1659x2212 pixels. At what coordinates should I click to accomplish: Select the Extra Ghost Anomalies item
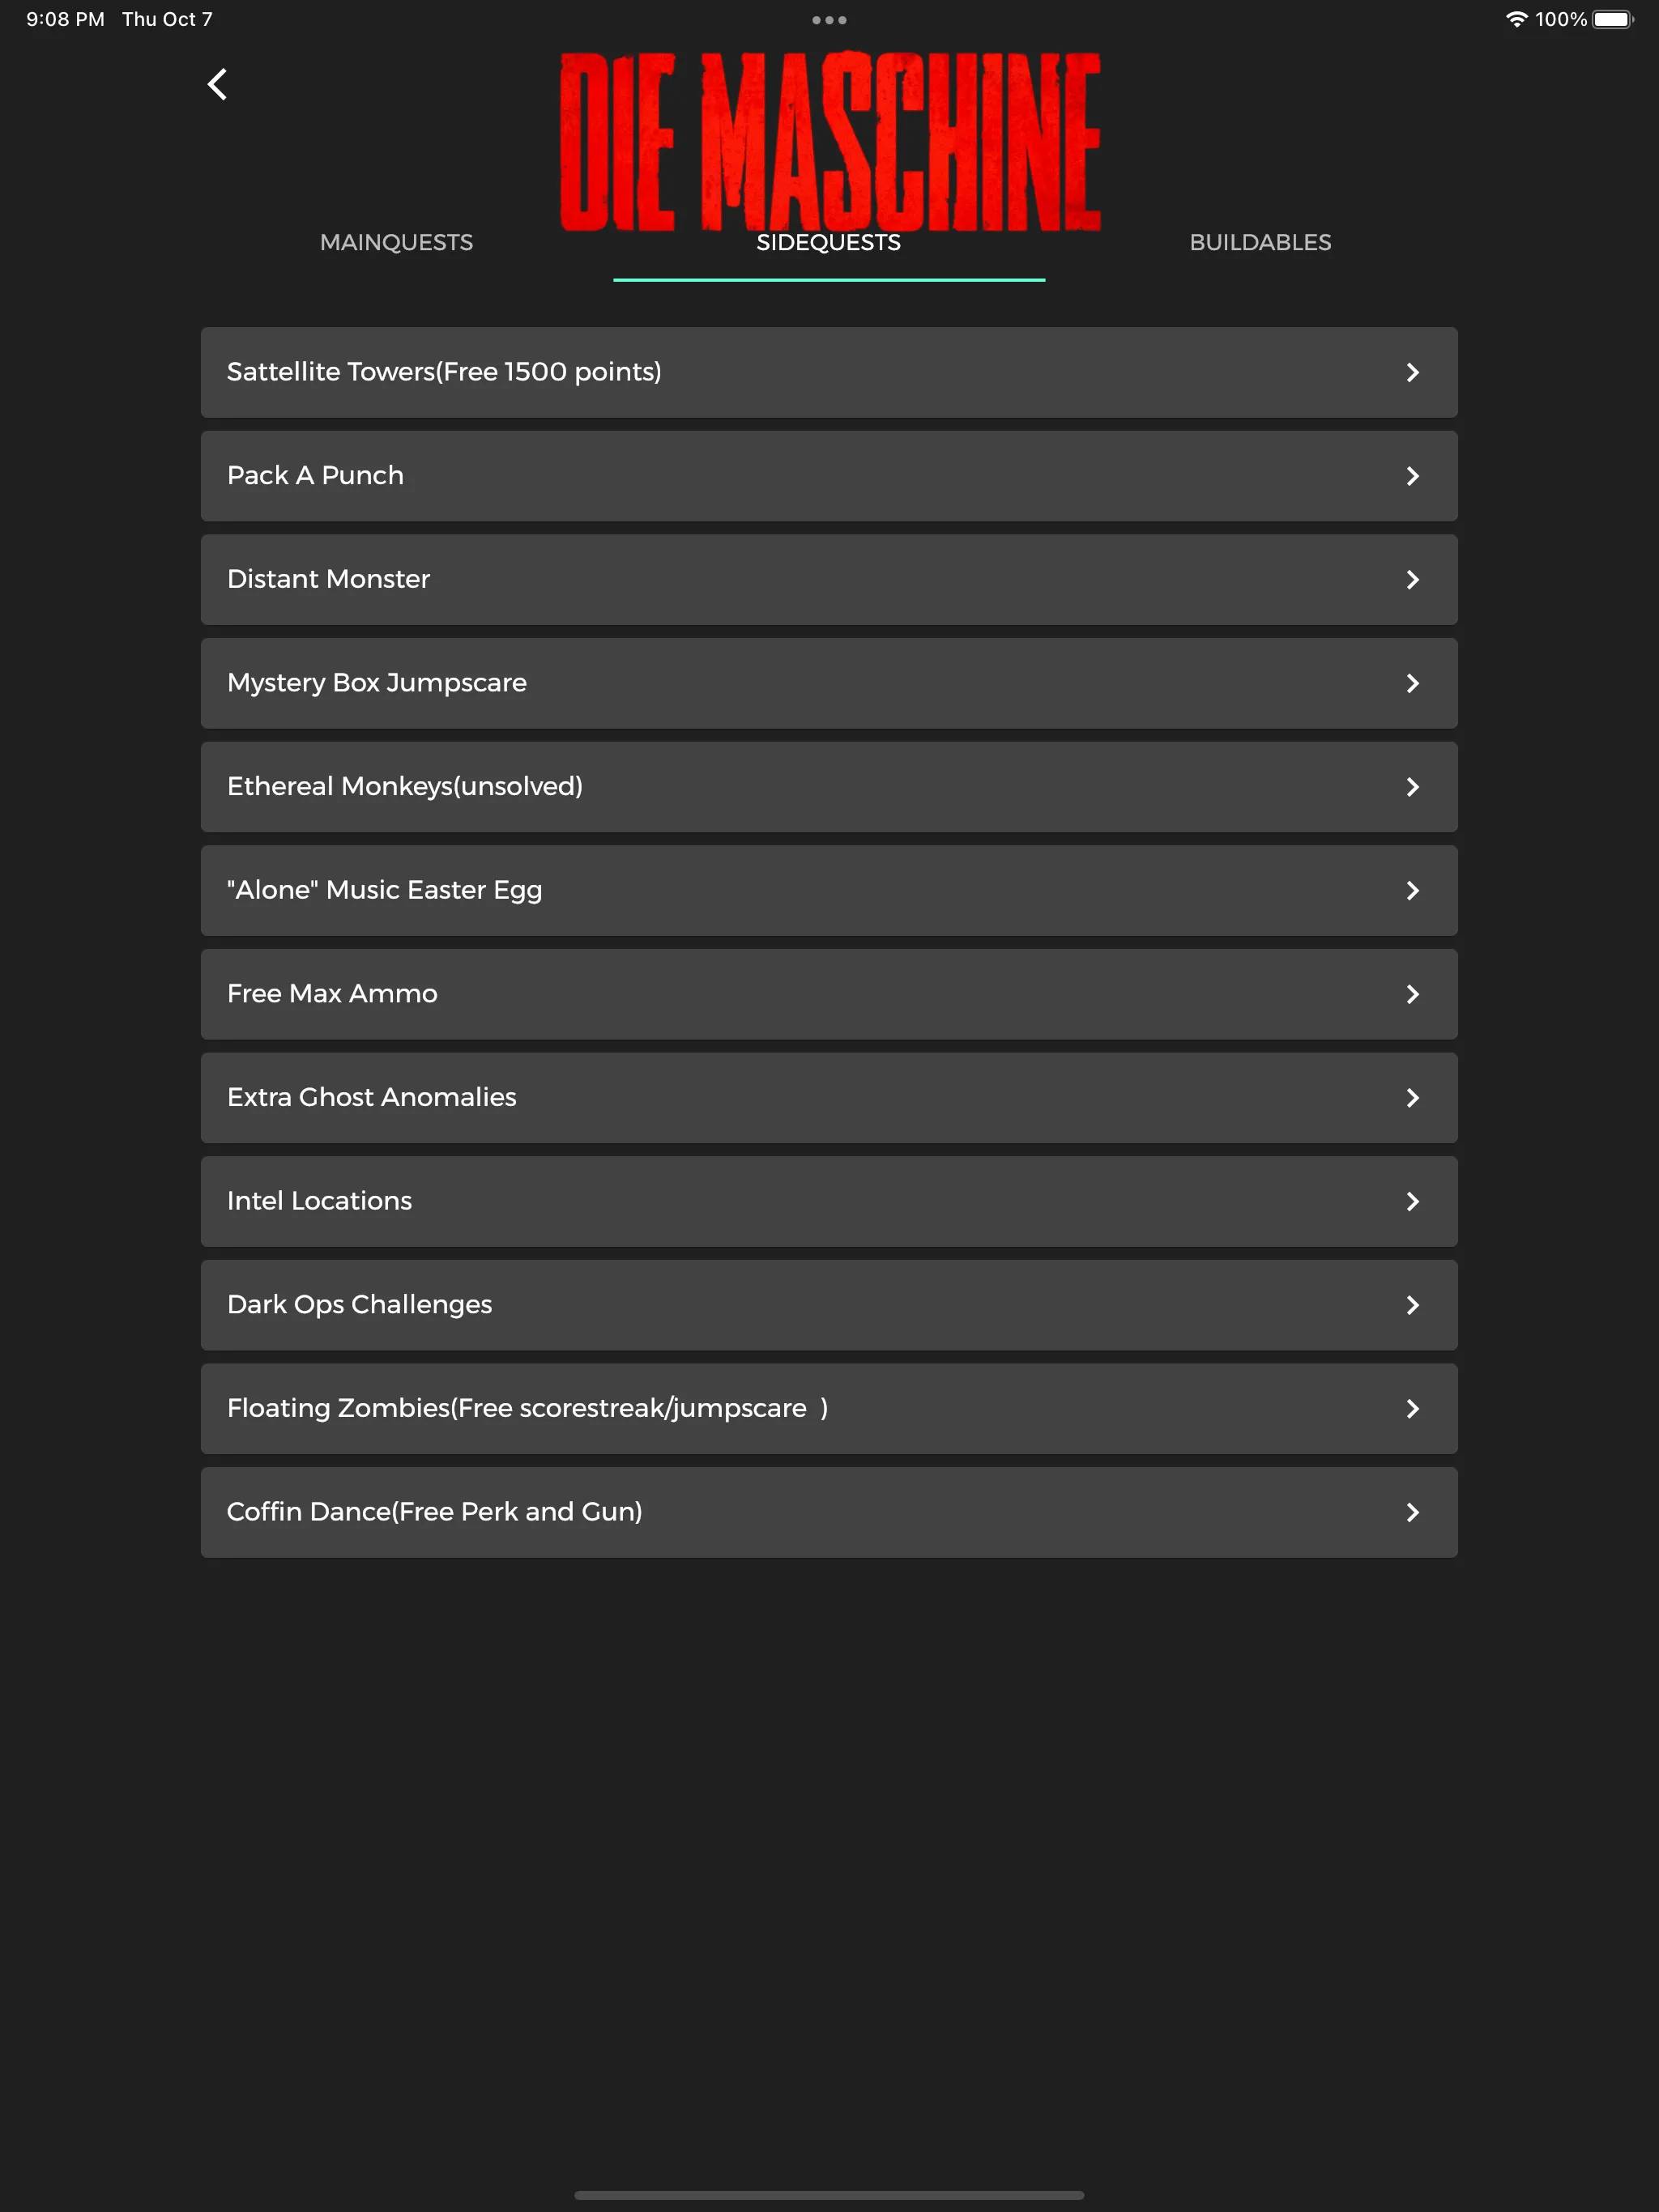pyautogui.click(x=829, y=1097)
